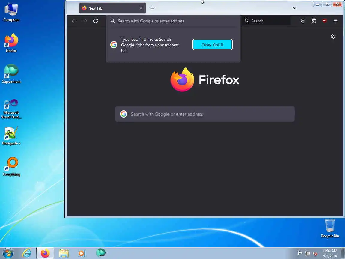The height and width of the screenshot is (259, 345).
Task: Maximize the Firefox window
Action: pos(327,4)
